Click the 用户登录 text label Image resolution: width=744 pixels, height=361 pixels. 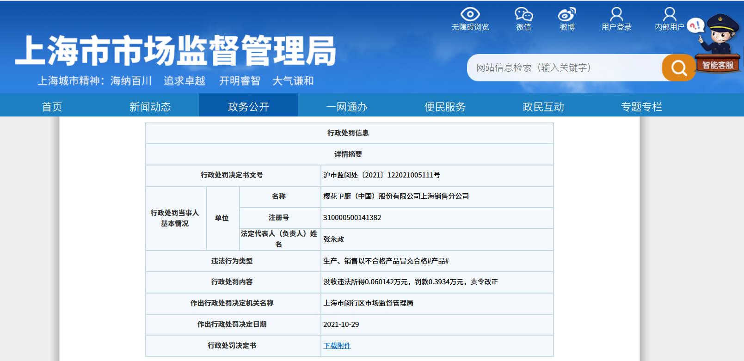pos(616,27)
